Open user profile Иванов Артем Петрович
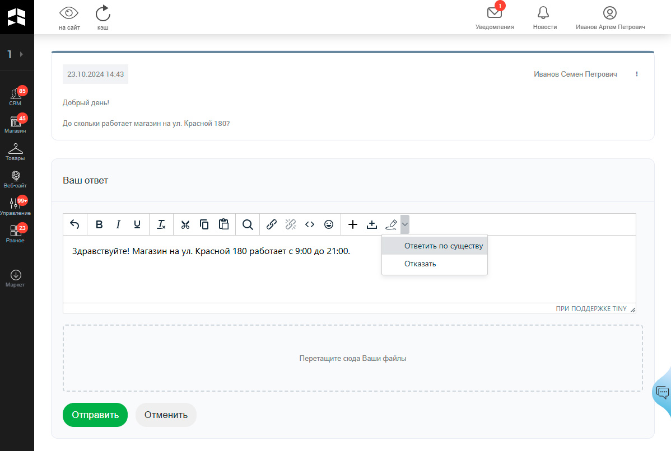671x451 pixels. pyautogui.click(x=611, y=17)
